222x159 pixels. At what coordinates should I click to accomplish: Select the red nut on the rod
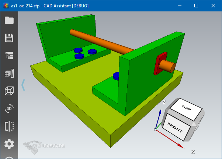[x=160, y=65]
